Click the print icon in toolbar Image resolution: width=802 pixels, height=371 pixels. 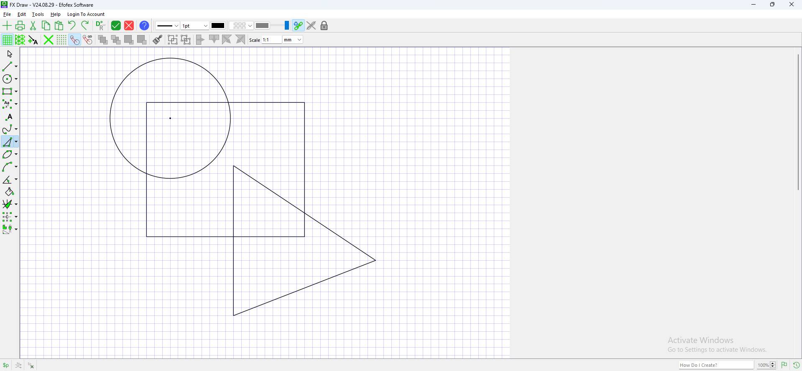(x=20, y=26)
